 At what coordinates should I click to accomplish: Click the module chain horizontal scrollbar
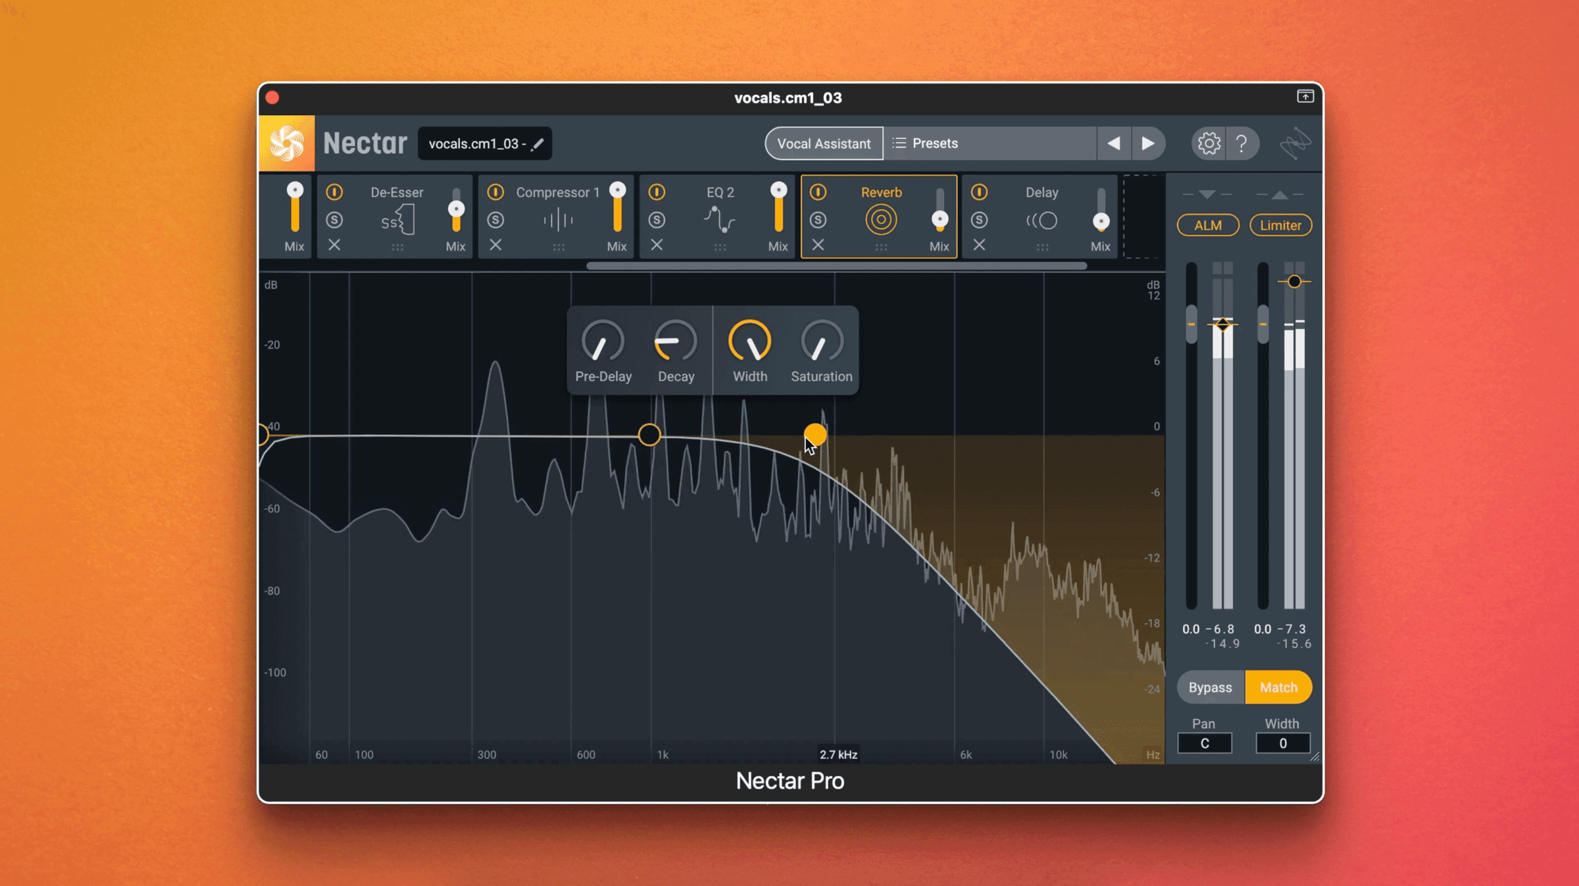[836, 266]
